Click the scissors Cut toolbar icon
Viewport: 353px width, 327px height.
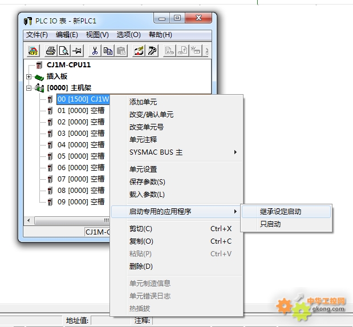click(95, 51)
